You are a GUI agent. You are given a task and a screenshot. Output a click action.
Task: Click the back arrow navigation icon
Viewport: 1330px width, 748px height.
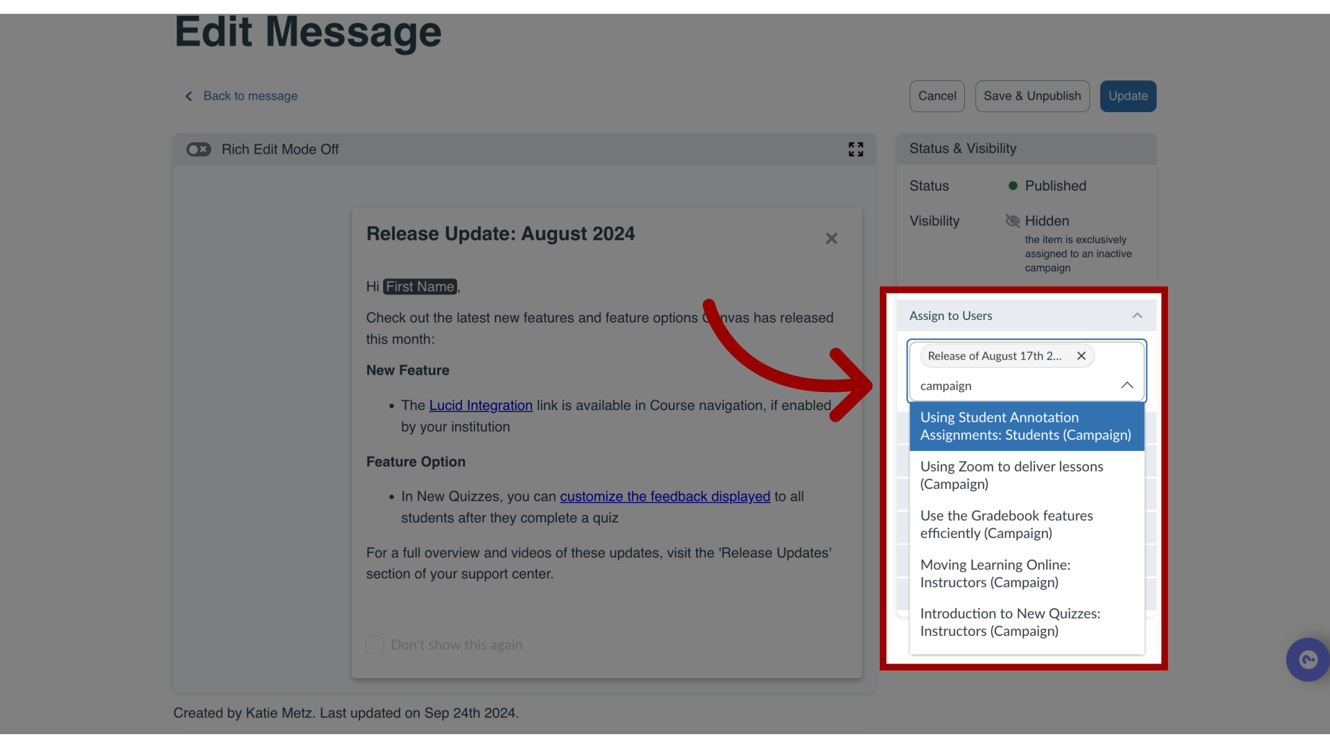pyautogui.click(x=189, y=96)
